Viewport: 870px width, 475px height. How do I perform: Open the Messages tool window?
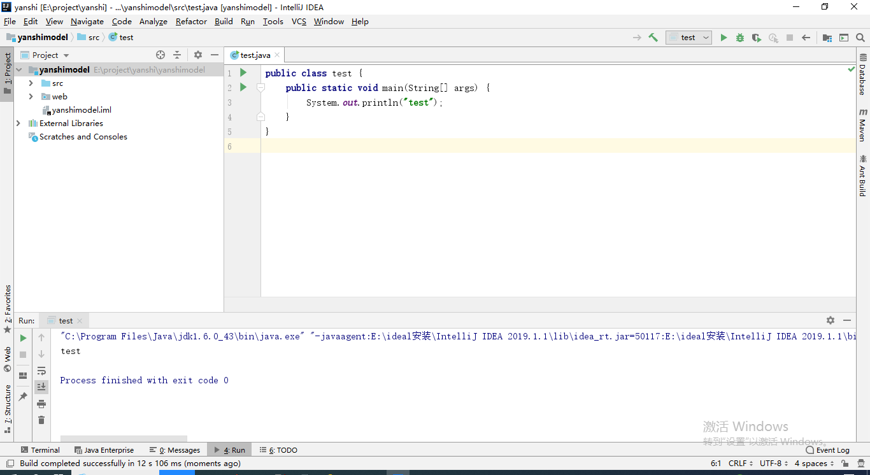(175, 450)
